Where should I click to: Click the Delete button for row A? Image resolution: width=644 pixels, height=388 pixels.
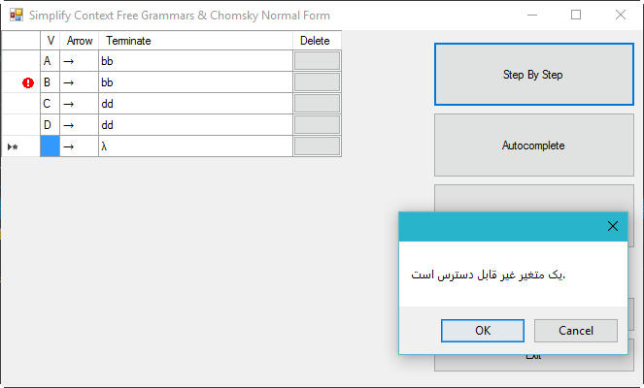point(317,61)
